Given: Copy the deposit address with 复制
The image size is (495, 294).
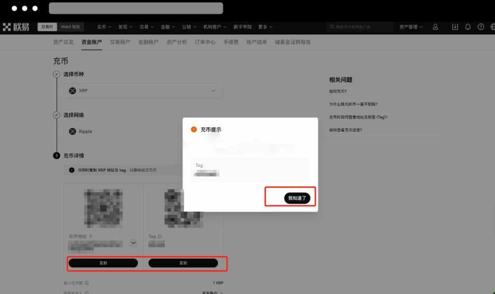Looking at the screenshot, I should pyautogui.click(x=103, y=263).
